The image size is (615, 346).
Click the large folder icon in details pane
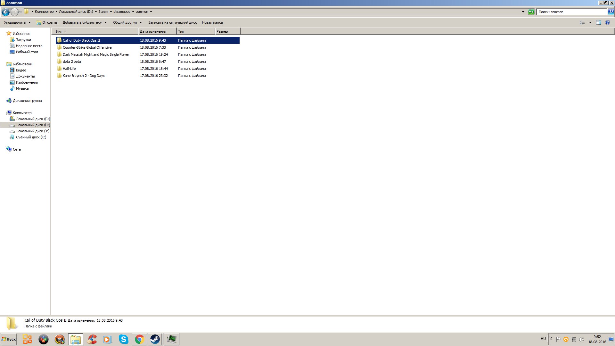pyautogui.click(x=12, y=323)
